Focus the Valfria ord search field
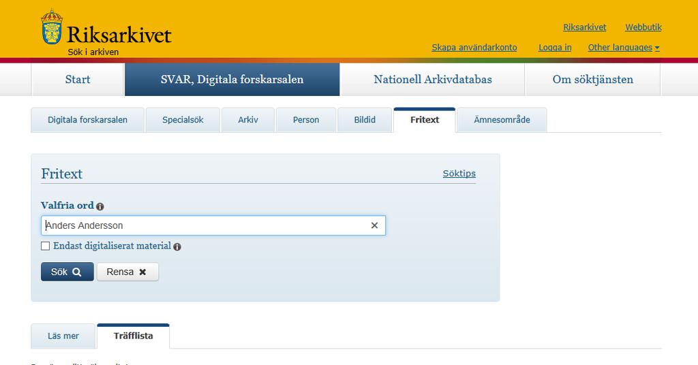The height and width of the screenshot is (365, 698). click(x=213, y=225)
